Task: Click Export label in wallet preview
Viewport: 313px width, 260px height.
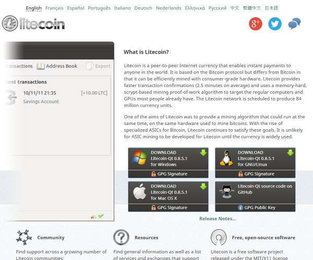Action: [103, 66]
